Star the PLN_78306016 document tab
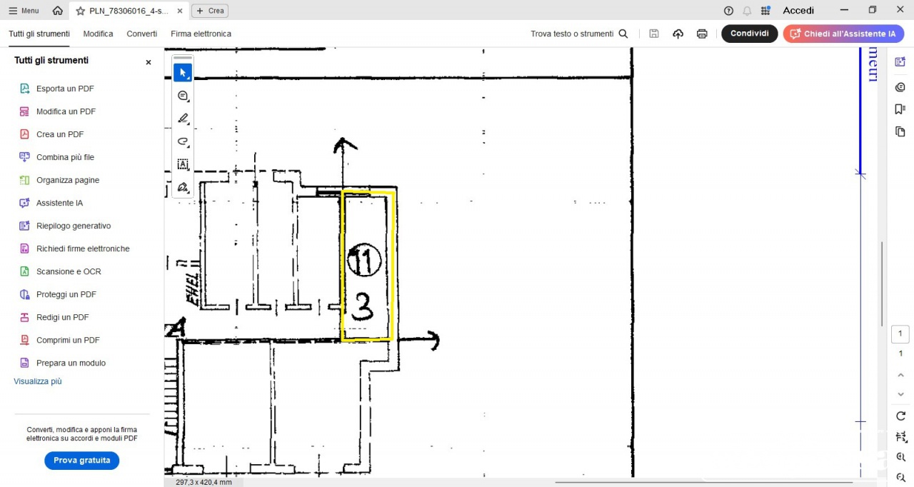The width and height of the screenshot is (914, 487). coord(80,11)
